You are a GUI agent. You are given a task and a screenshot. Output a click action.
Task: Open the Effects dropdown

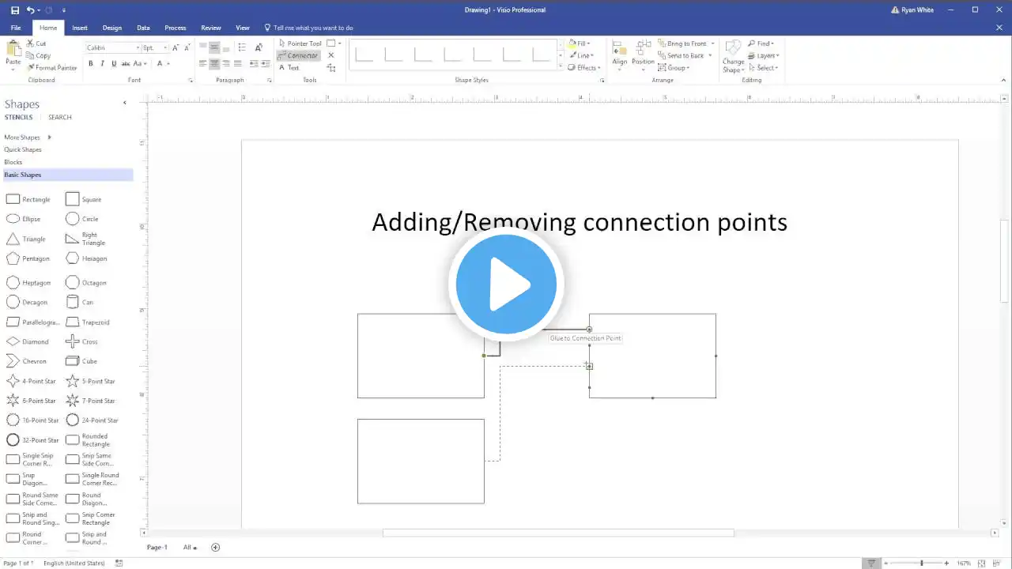pos(583,68)
